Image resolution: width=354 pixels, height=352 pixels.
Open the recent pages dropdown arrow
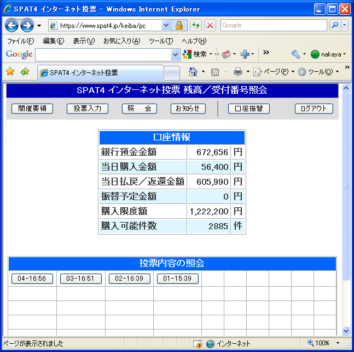pyautogui.click(x=39, y=26)
